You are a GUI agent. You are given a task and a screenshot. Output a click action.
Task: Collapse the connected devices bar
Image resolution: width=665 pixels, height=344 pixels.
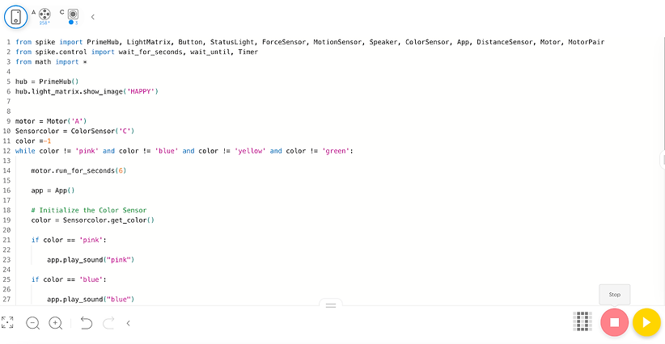pos(92,17)
